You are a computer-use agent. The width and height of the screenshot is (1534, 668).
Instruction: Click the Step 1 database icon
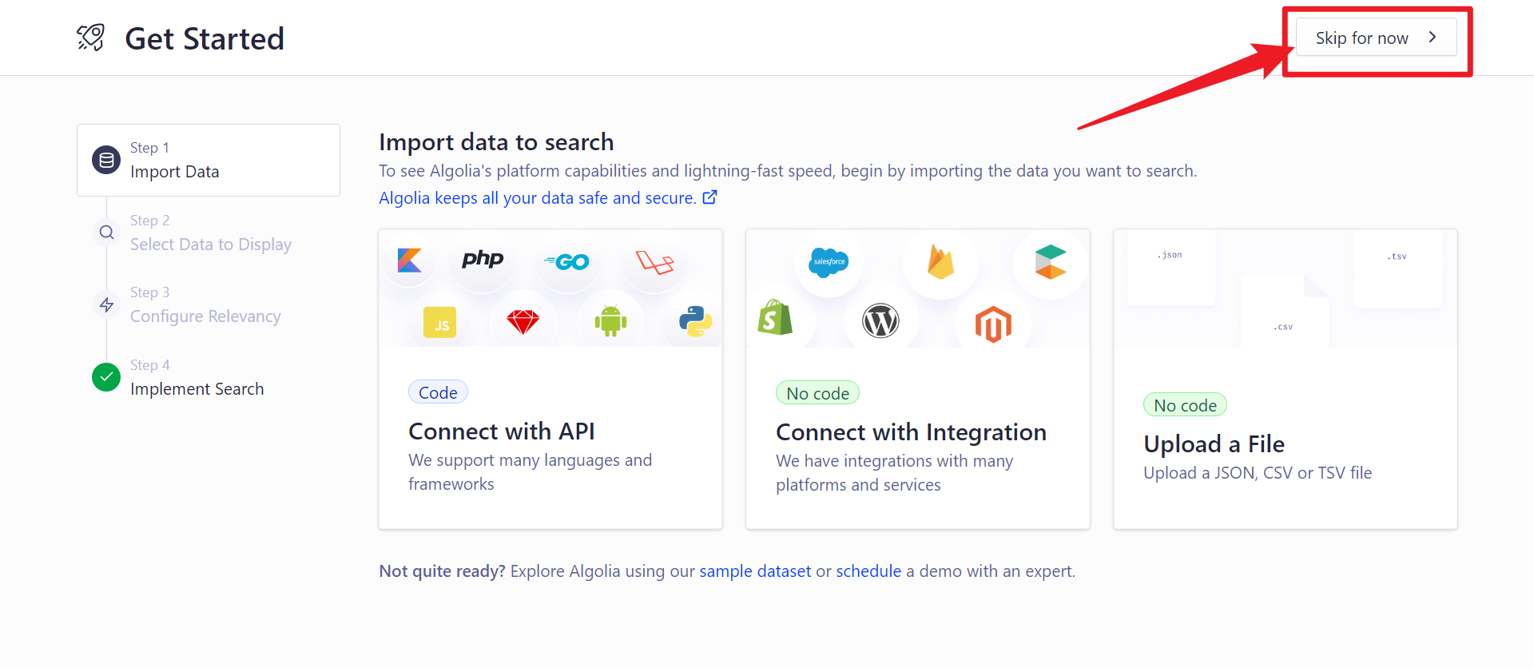pos(106,160)
